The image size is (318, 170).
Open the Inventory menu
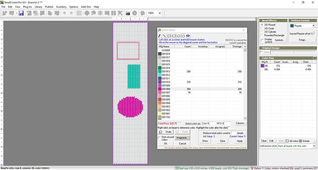tap(61, 7)
